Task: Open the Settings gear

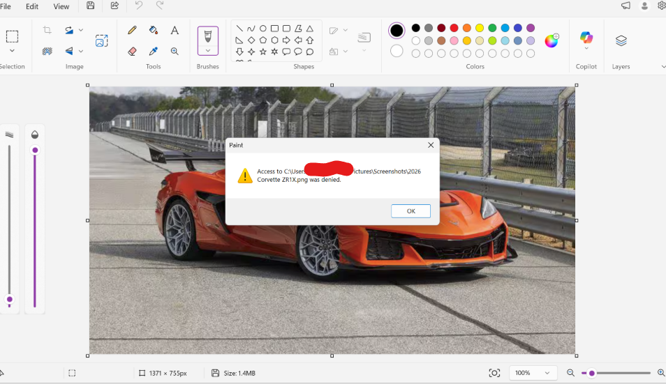Action: tap(662, 6)
